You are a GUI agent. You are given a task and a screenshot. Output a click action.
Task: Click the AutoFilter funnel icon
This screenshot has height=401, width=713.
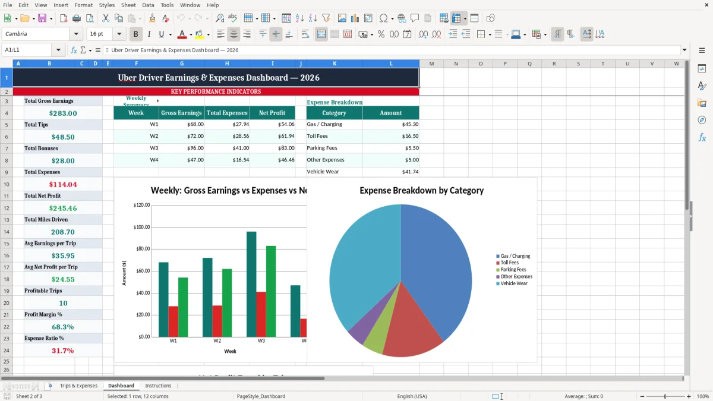coord(326,18)
